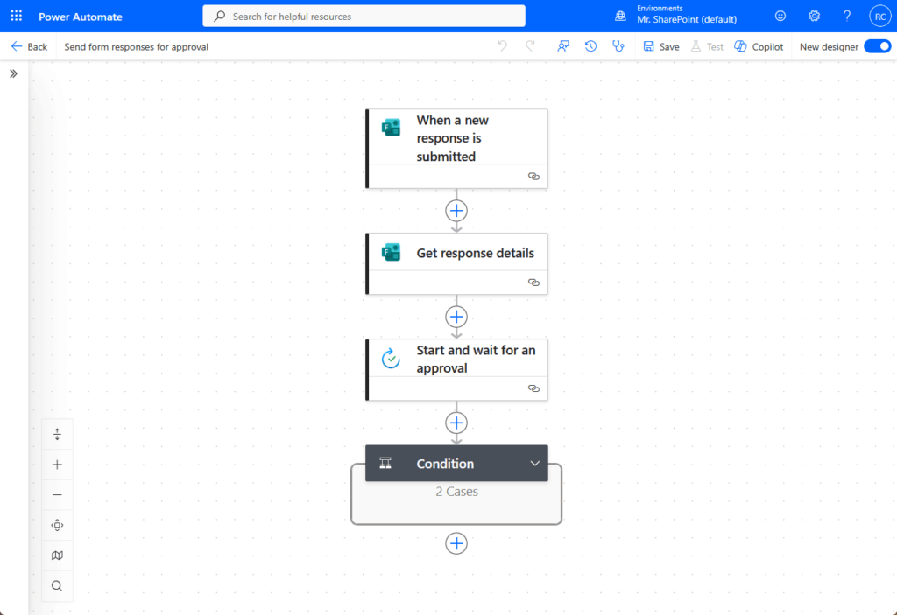Click connection link icon on approval card
897x615 pixels.
point(533,388)
